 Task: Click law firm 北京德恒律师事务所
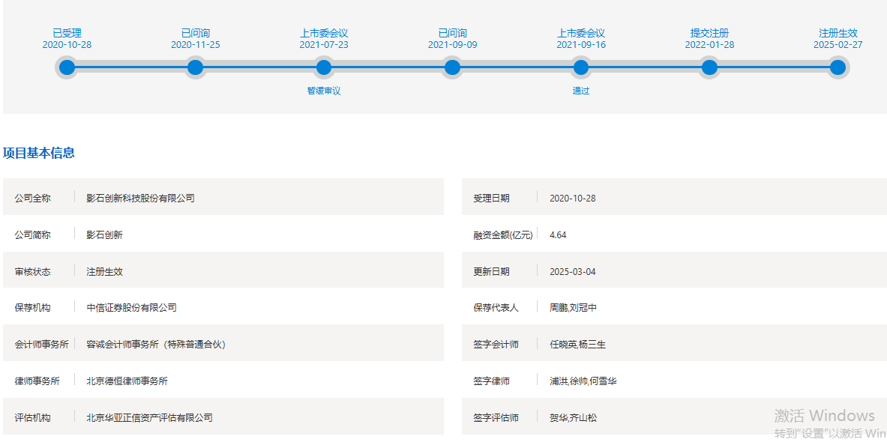[x=127, y=381]
